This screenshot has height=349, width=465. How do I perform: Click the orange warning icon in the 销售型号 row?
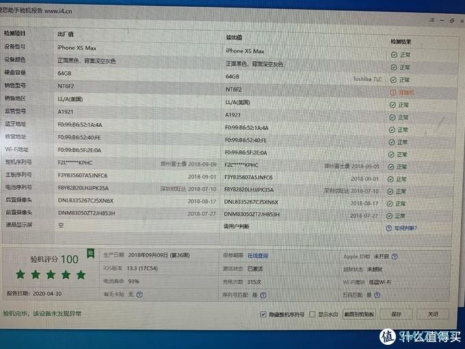[x=393, y=92]
